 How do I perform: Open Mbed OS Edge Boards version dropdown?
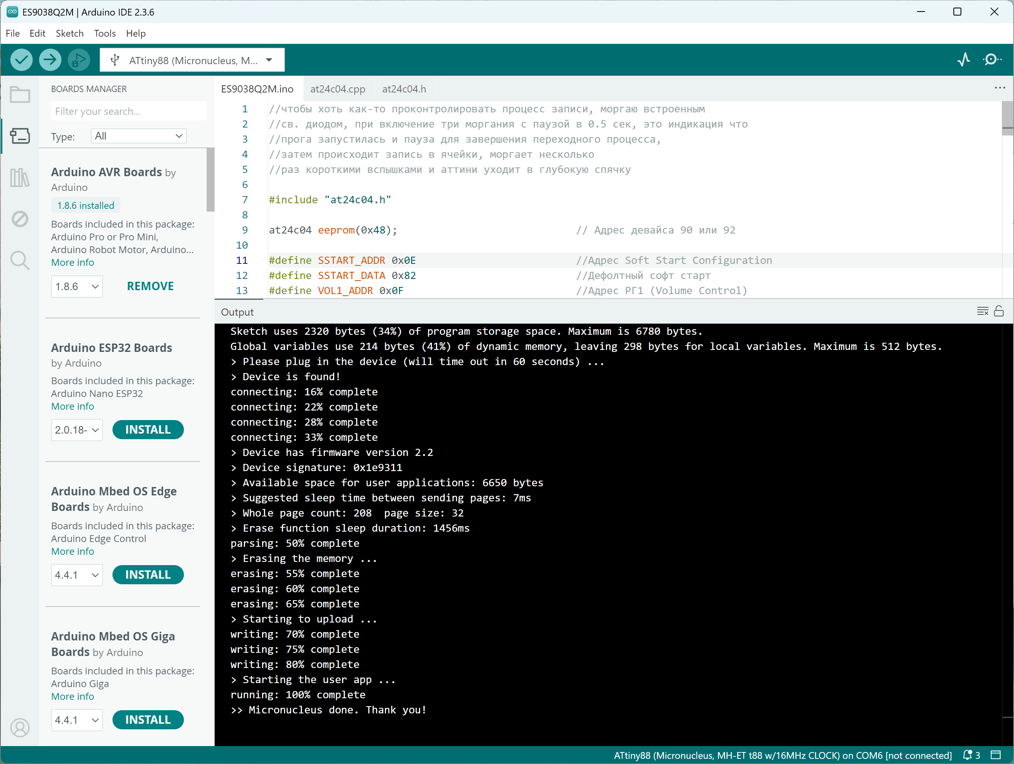tap(77, 575)
